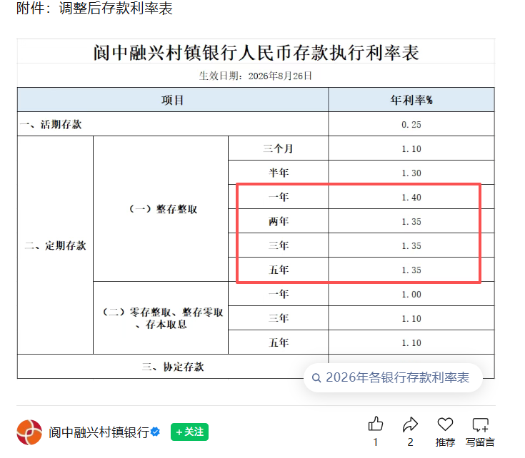Image resolution: width=525 pixels, height=458 pixels.
Task: Click the 二、定期存款 cell
Action: click(x=55, y=245)
